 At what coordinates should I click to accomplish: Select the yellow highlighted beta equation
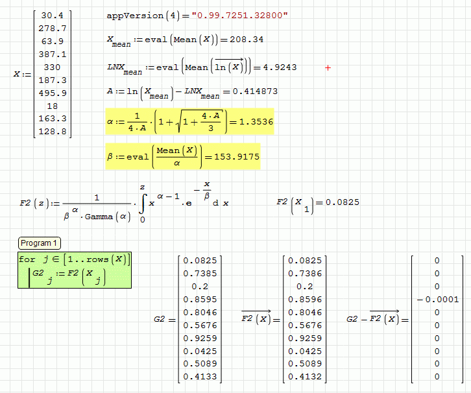(183, 156)
